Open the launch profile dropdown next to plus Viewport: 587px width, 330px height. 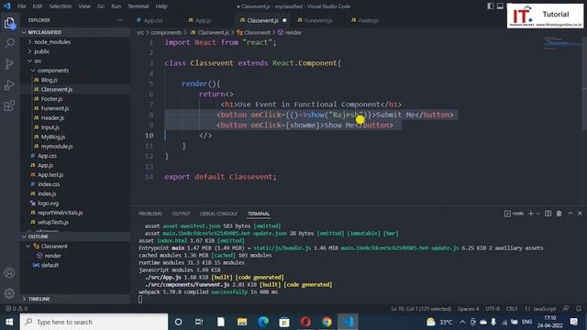pos(538,214)
